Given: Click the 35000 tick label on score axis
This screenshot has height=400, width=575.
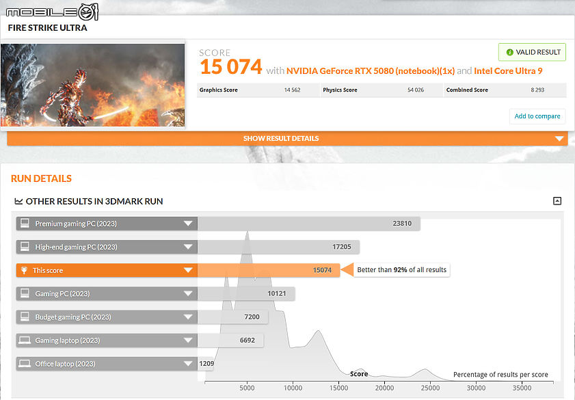Looking at the screenshot, I should 522,388.
